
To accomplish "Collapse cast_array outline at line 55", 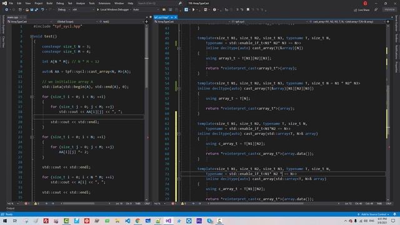I will (179, 89).
